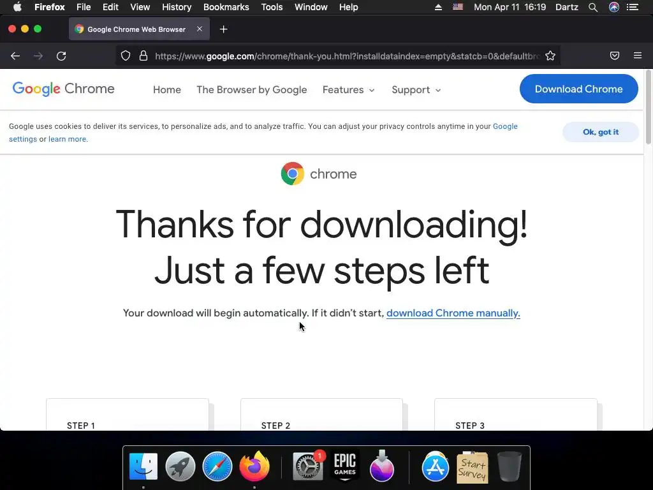This screenshot has height=490, width=653.
Task: Click the Dartz user name in menu bar
Action: 567,7
